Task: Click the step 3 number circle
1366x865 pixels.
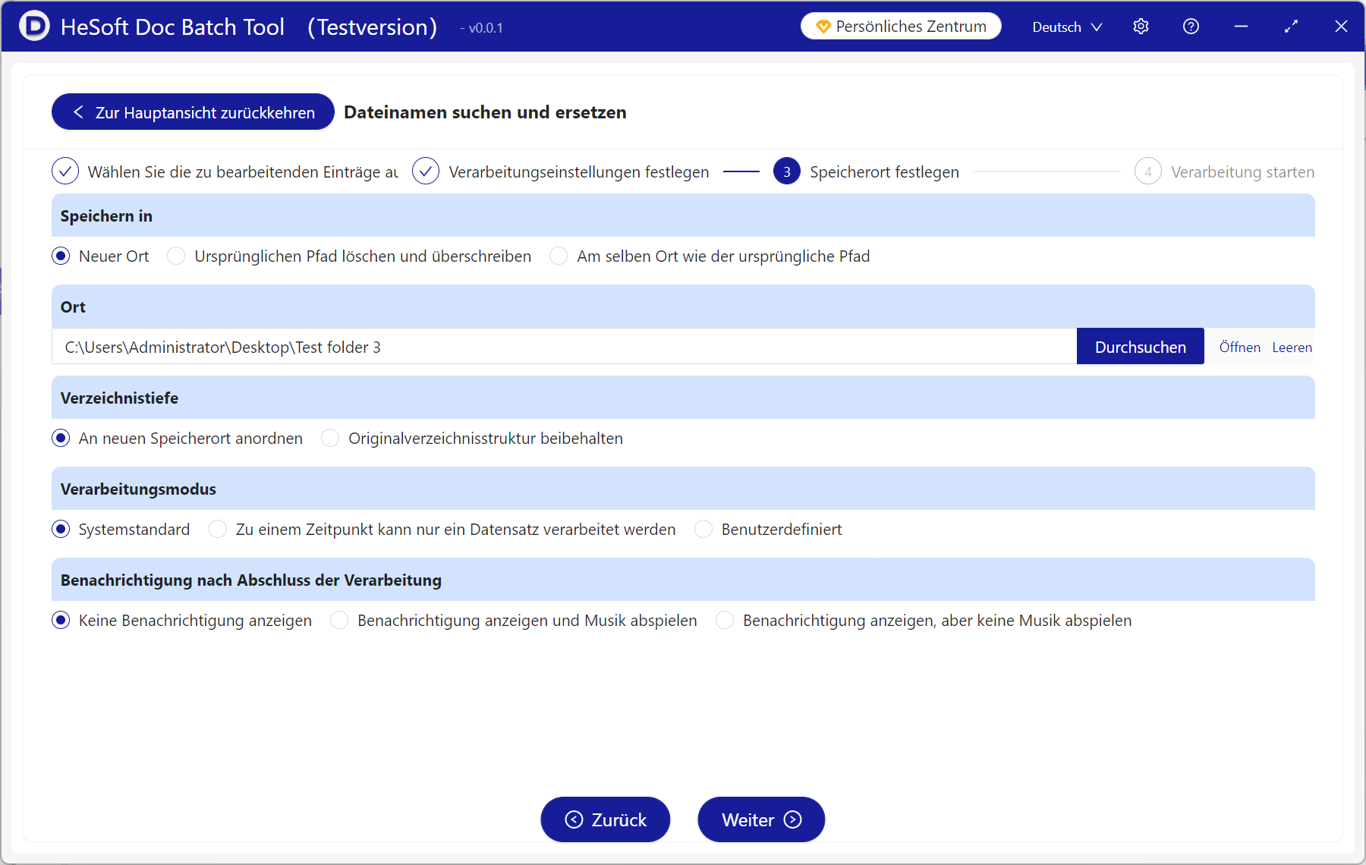Action: 786,171
